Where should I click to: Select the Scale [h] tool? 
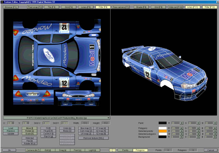pos(29,134)
